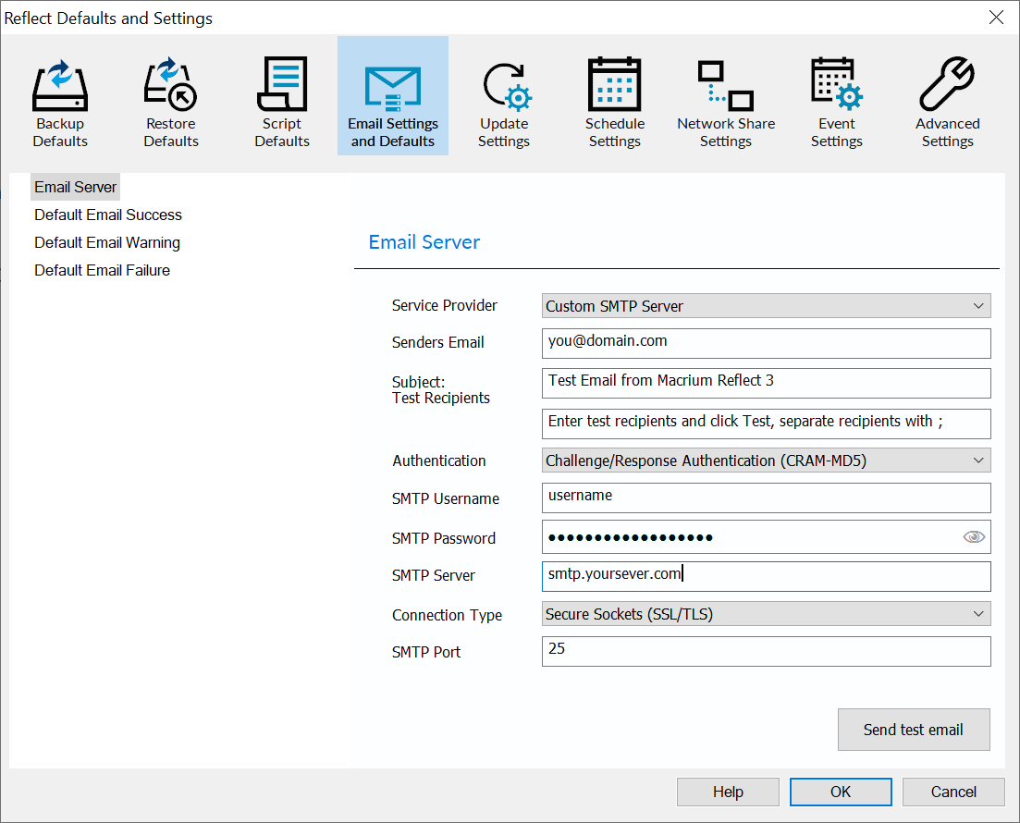Expand the Service Provider dropdown
Screen dimensions: 1020x823
(x=767, y=306)
